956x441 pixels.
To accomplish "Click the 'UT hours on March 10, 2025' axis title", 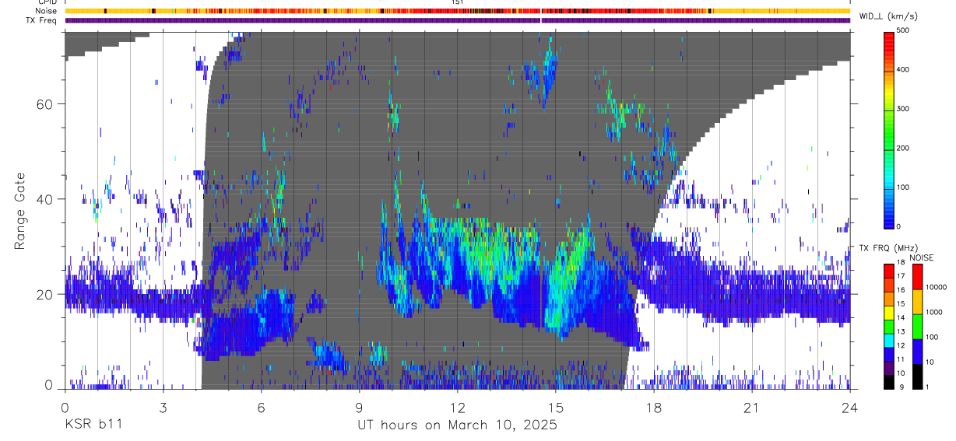I will (x=457, y=425).
